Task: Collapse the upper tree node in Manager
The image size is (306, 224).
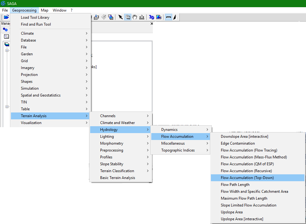Action: pyautogui.click(x=7, y=50)
